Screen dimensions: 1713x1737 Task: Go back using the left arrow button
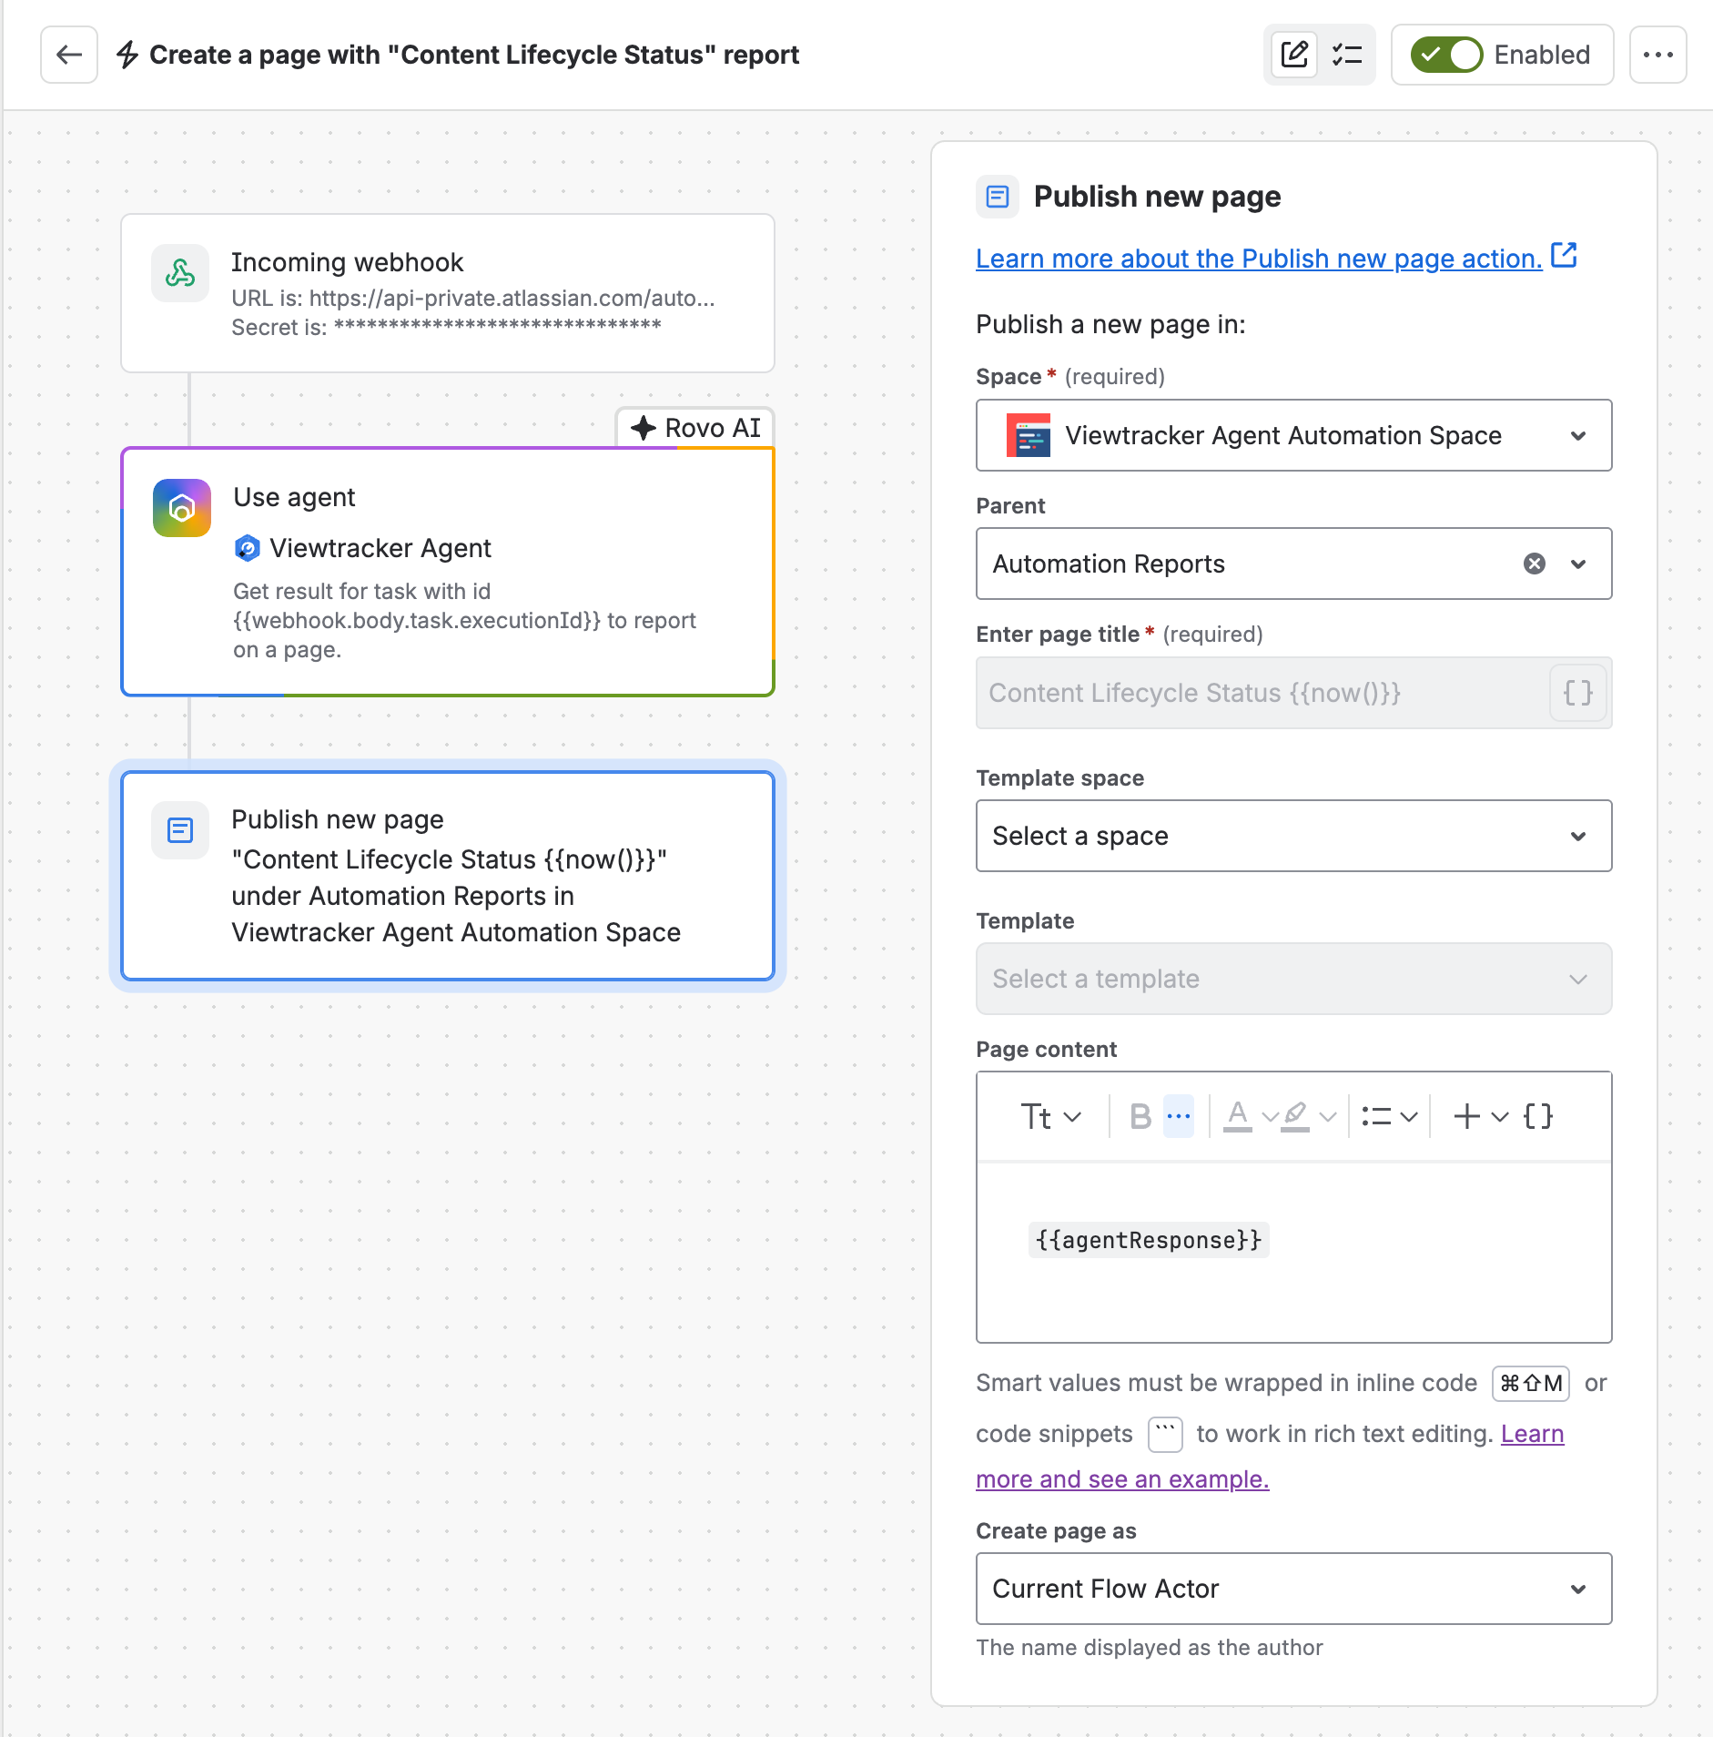[69, 55]
